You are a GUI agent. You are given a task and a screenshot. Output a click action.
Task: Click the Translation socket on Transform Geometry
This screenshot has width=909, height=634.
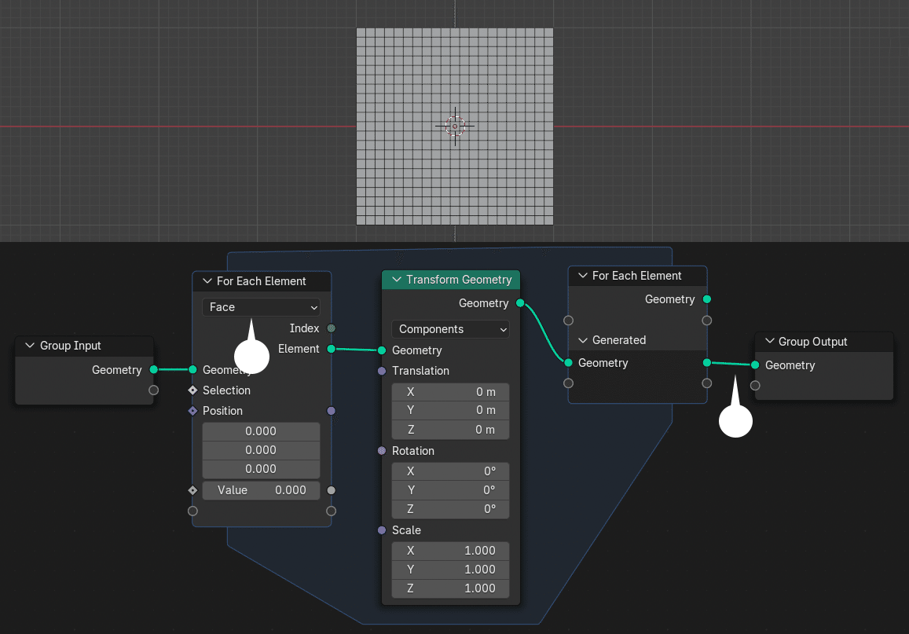tap(383, 371)
